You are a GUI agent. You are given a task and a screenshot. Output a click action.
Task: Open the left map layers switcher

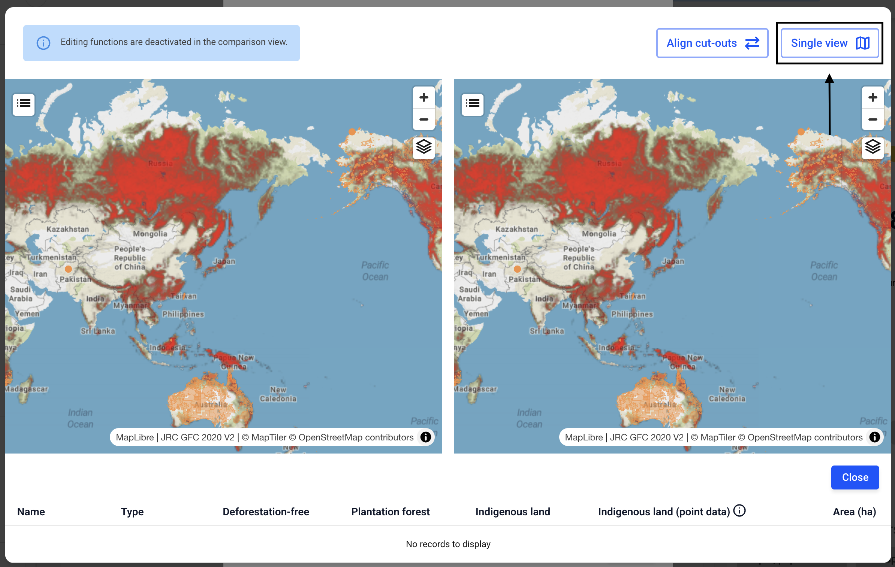tap(424, 147)
